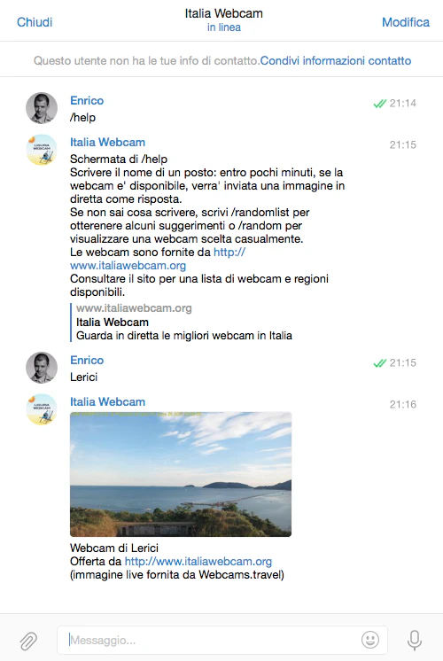This screenshot has width=443, height=661.
Task: Click the Enrico sender name above Lerici
Action: (87, 360)
